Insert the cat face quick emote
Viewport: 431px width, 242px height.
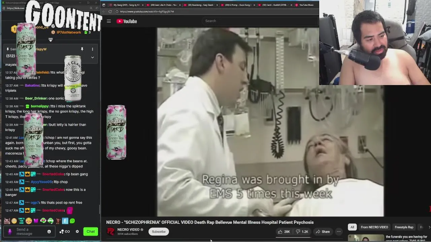coord(7,221)
